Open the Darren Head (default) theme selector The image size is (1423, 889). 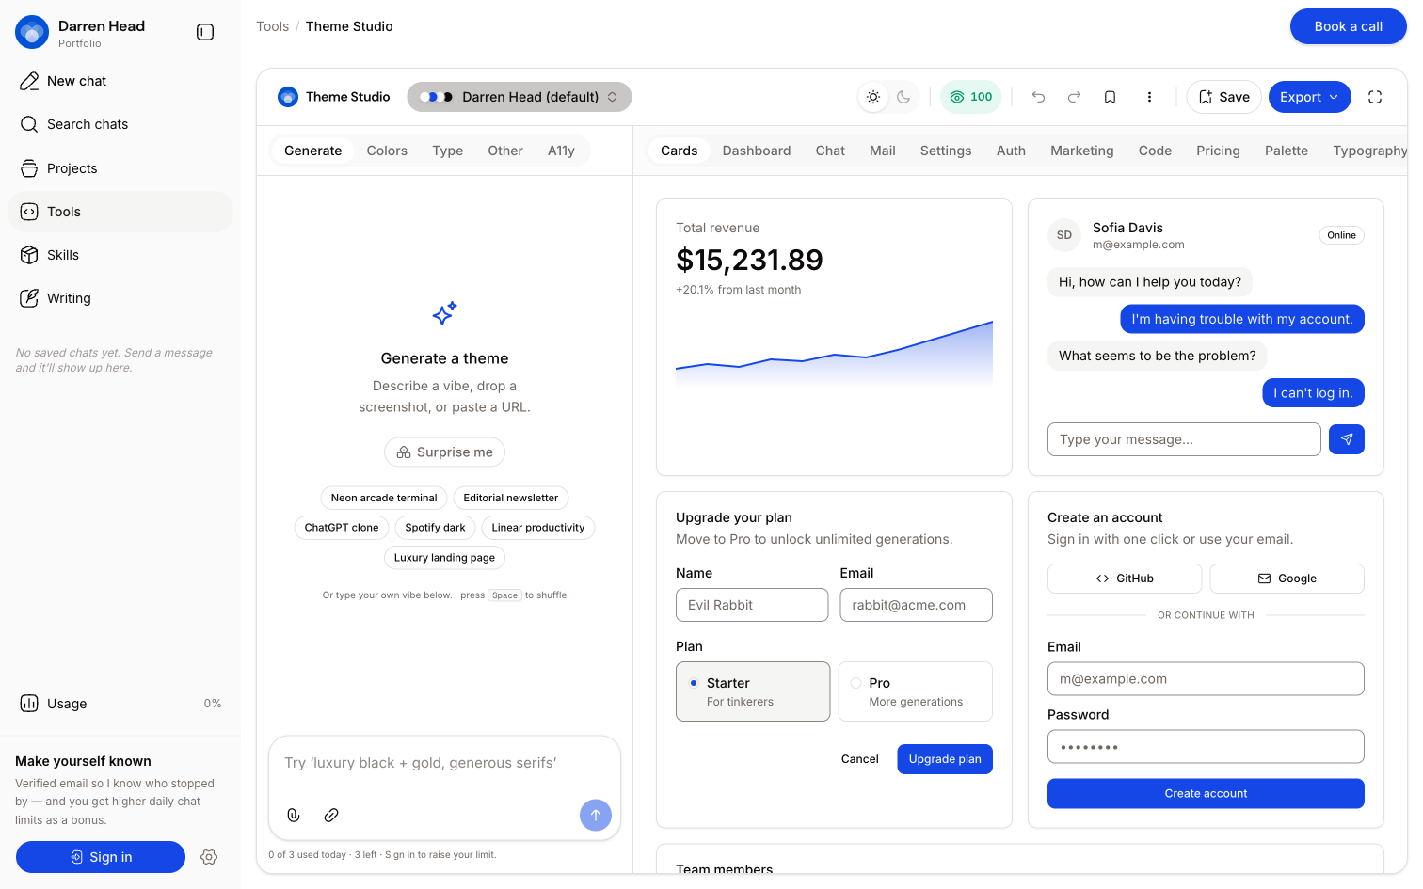coord(520,97)
